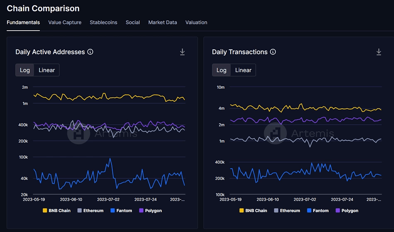Click BNB Chain label in Daily Transactions legend
This screenshot has height=232, width=394.
point(256,210)
